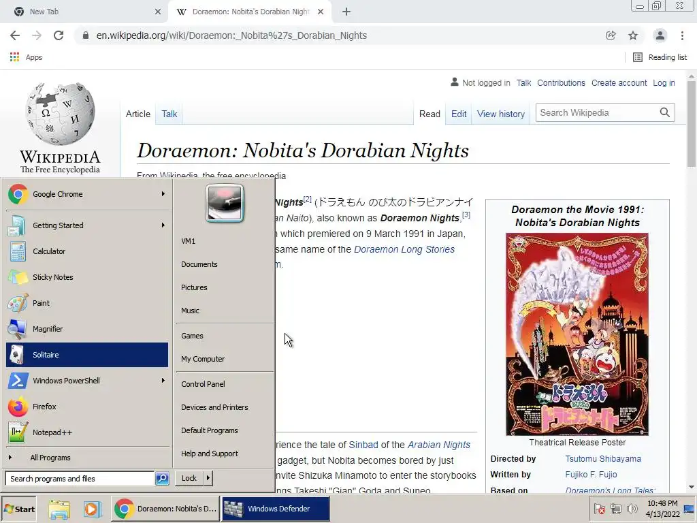This screenshot has width=697, height=523.
Task: Launch Calculator from Start menu
Action: (x=87, y=251)
